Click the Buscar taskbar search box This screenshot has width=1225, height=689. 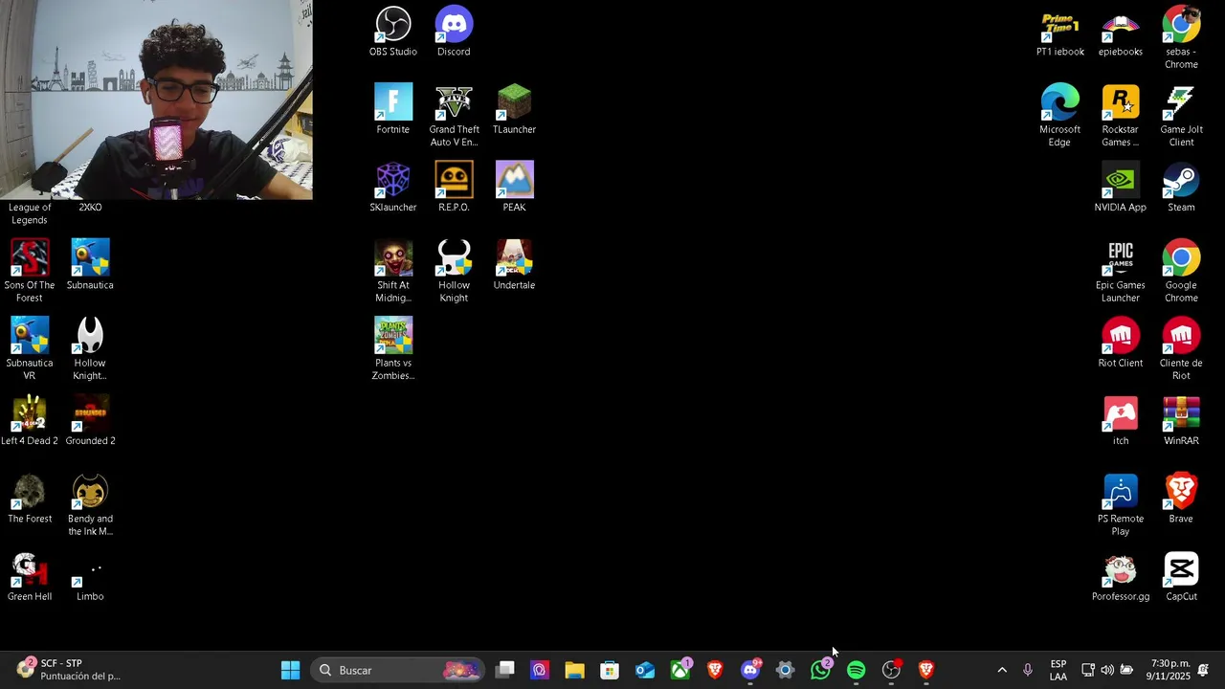[x=399, y=670]
